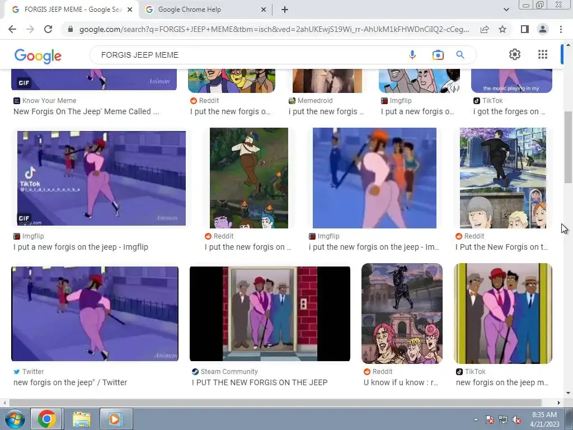573x430 pixels.
Task: Go to Google home via the logo
Action: [37, 55]
